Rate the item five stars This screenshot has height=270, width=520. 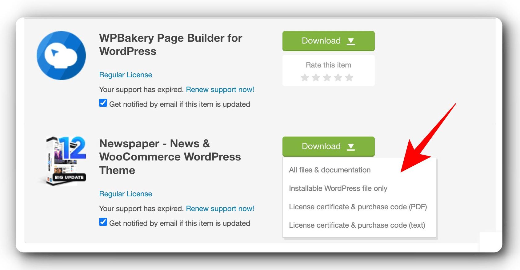point(349,77)
